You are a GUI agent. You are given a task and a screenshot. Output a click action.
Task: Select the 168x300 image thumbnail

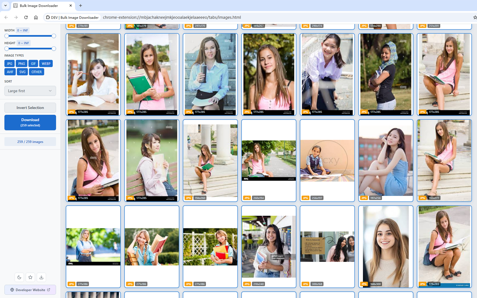point(386,247)
